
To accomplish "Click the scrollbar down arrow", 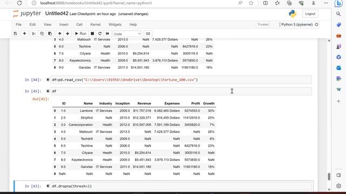I will 329,190.
